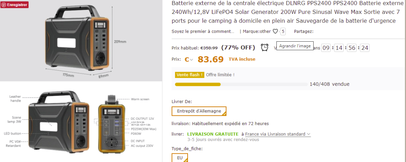Click the flash sale sold progress bar

pyautogui.click(x=241, y=84)
